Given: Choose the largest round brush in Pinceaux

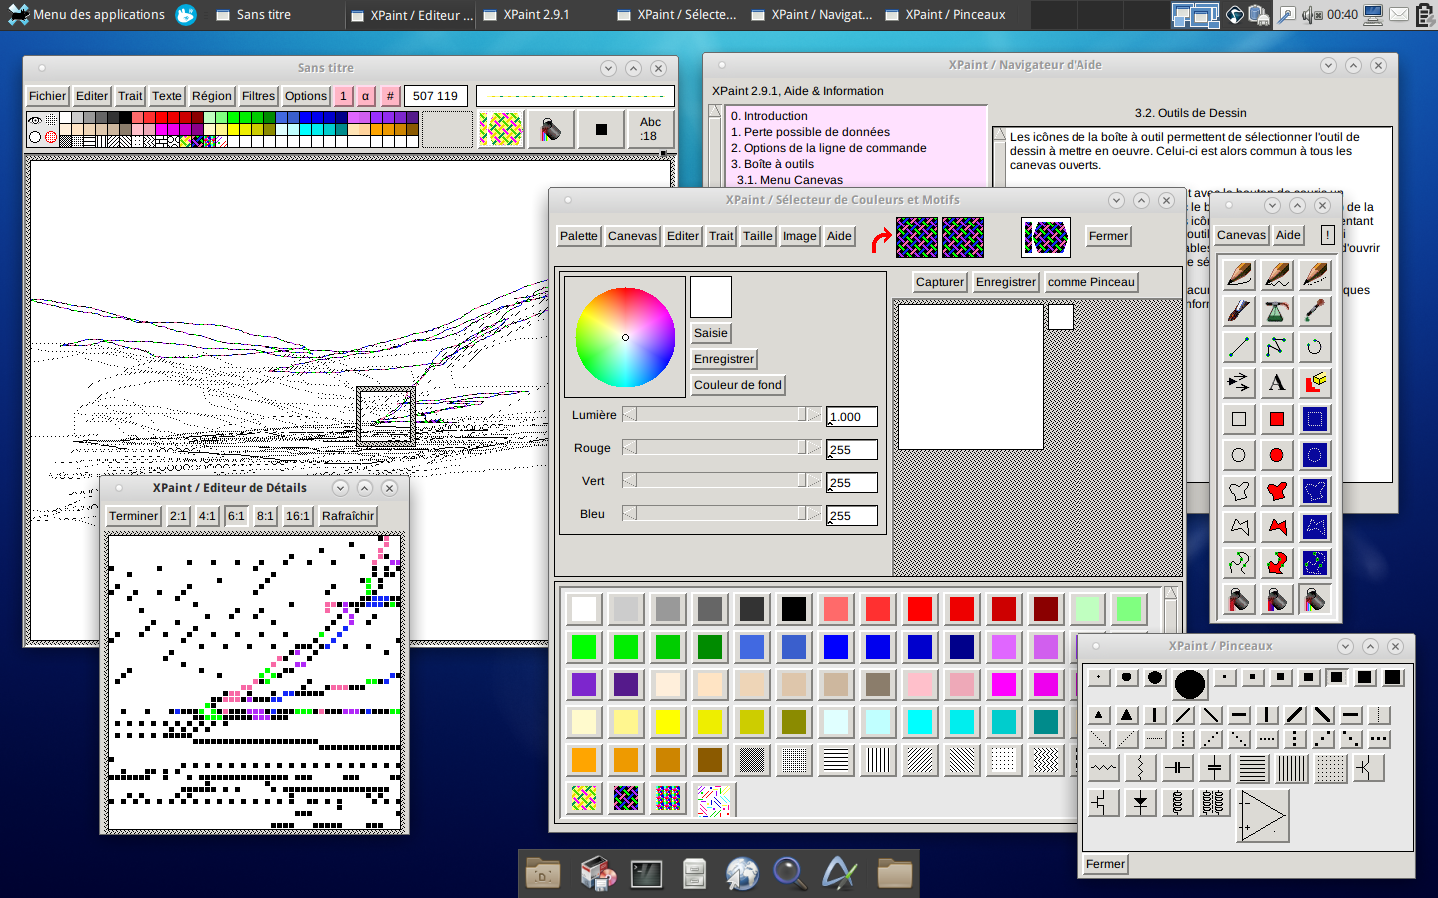Looking at the screenshot, I should pos(1190,683).
